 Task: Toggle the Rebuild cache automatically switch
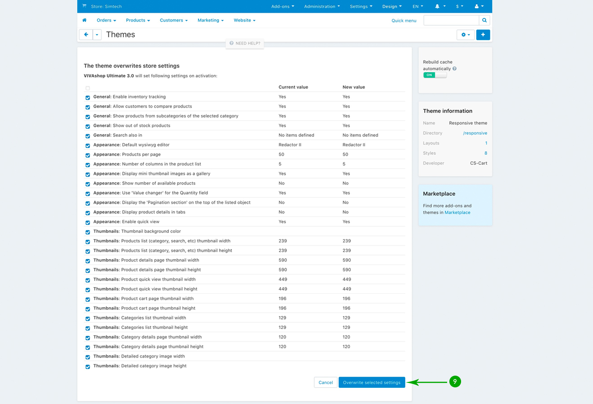(435, 75)
